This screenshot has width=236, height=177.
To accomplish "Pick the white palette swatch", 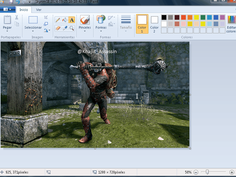I will pos(164,24).
